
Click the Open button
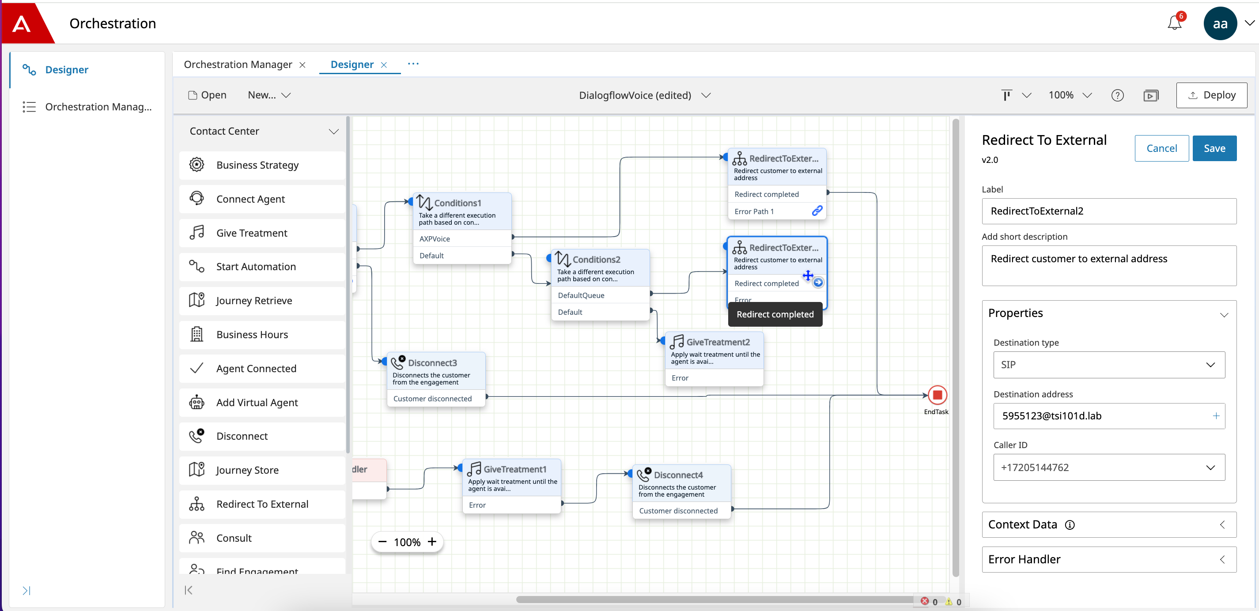click(x=207, y=95)
